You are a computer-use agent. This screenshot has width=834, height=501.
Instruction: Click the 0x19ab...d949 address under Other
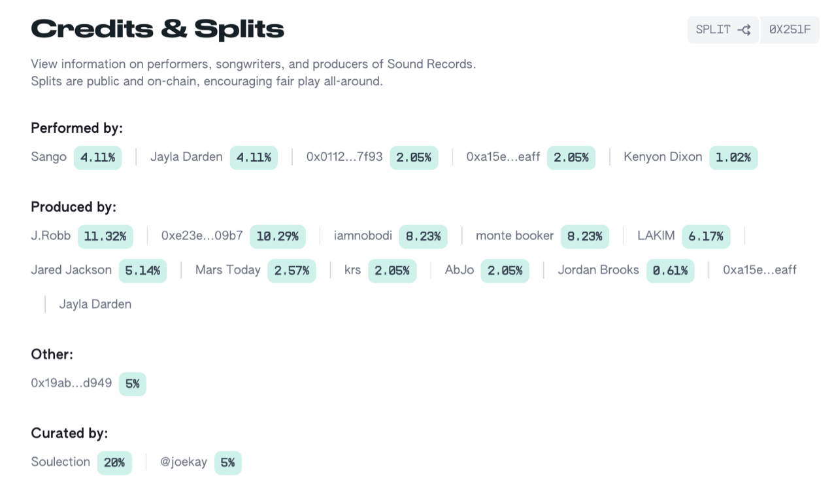pos(71,383)
